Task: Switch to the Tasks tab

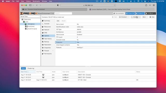Action: pyautogui.click(x=23, y=68)
